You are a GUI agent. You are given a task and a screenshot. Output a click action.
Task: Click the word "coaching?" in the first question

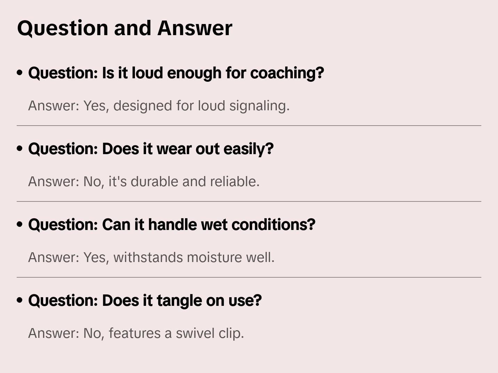click(x=287, y=73)
